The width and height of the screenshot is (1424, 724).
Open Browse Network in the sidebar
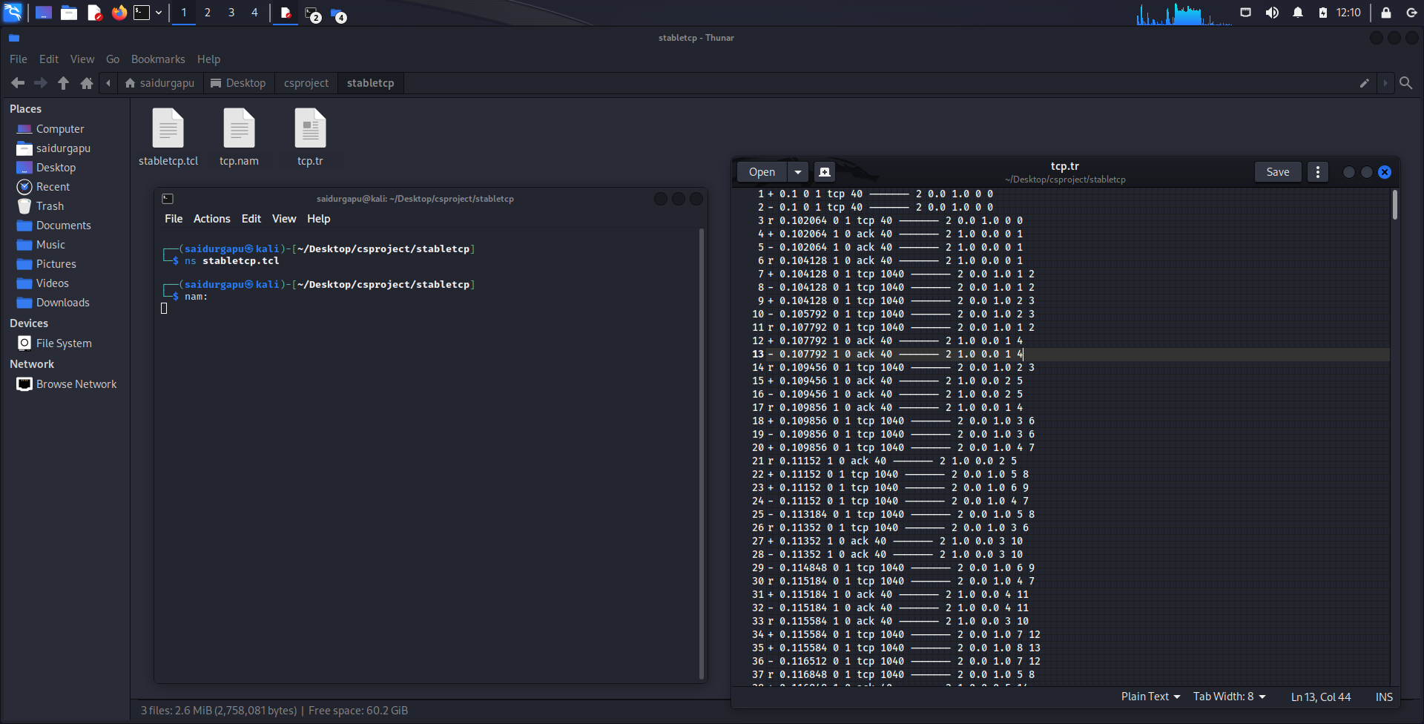76,384
